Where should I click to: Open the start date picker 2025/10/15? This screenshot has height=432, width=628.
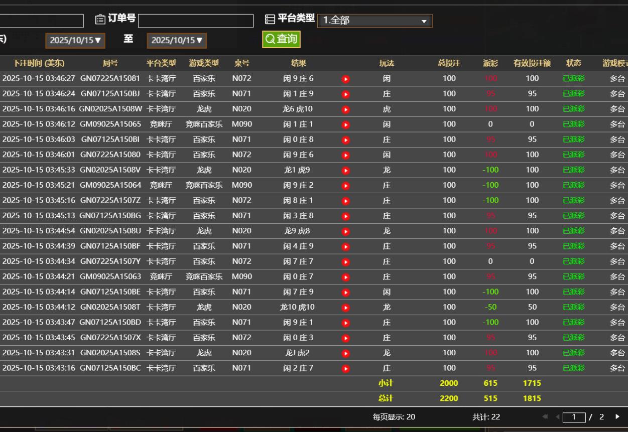pos(75,41)
